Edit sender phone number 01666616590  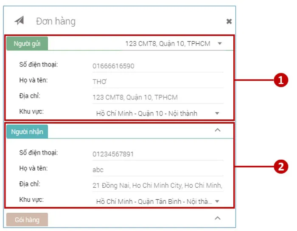point(158,66)
